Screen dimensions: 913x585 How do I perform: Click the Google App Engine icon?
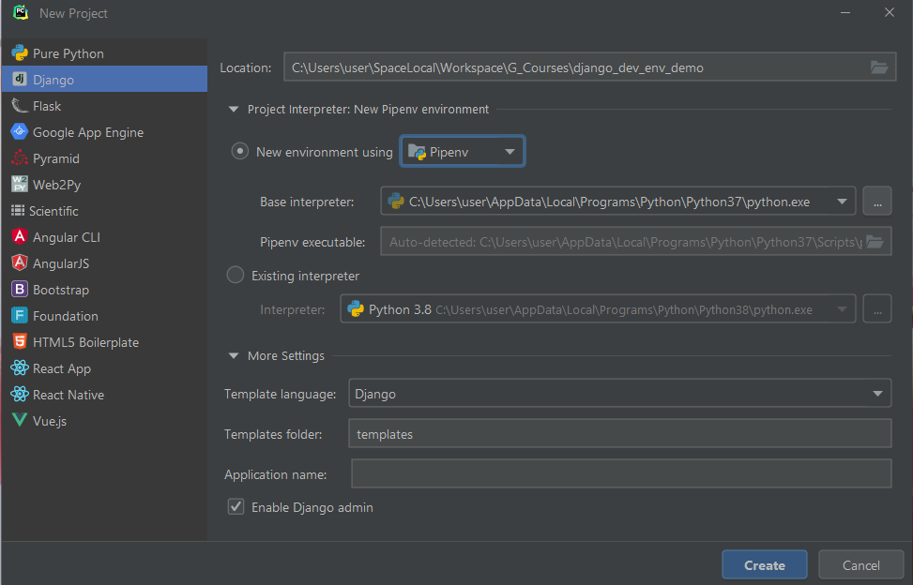19,131
